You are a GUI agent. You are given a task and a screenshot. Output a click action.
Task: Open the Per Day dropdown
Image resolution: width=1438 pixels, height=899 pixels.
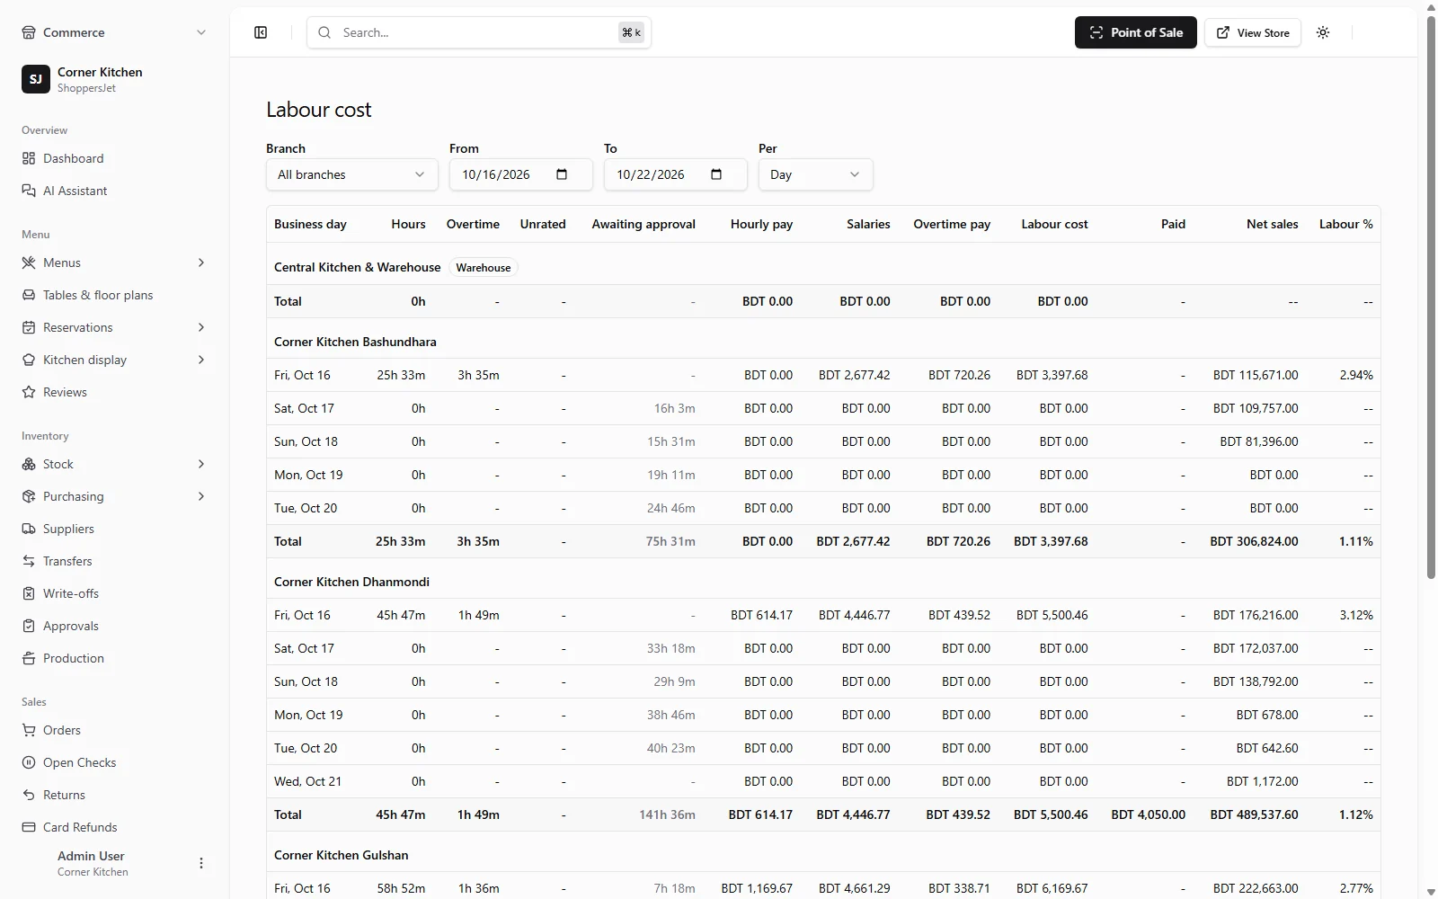coord(815,174)
